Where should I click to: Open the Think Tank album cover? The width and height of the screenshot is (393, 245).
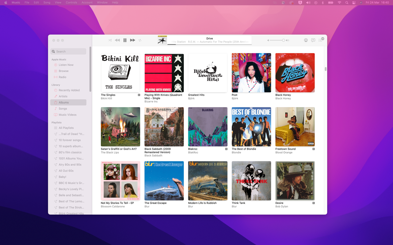click(251, 181)
